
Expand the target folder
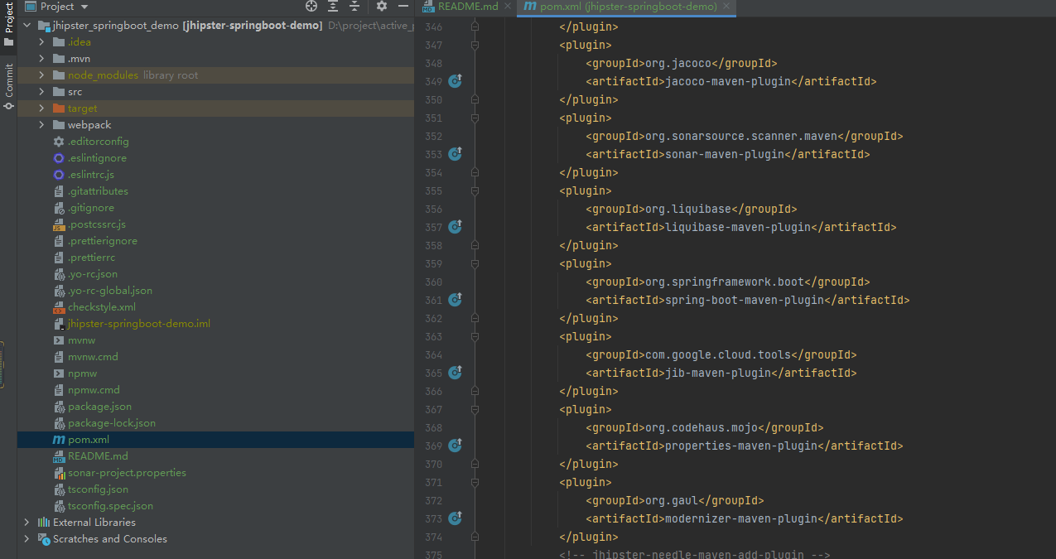tap(41, 108)
